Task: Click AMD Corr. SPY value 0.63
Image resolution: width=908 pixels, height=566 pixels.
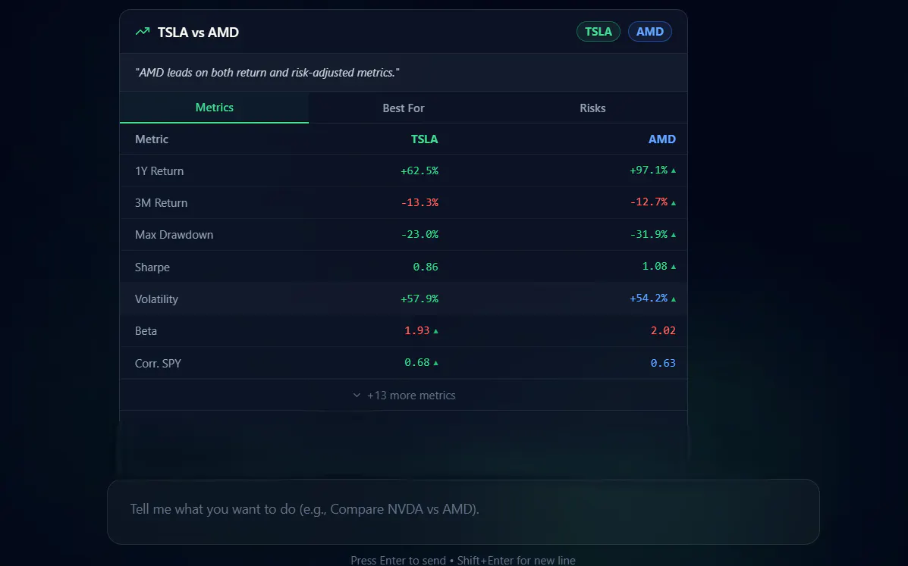Action: click(x=663, y=363)
